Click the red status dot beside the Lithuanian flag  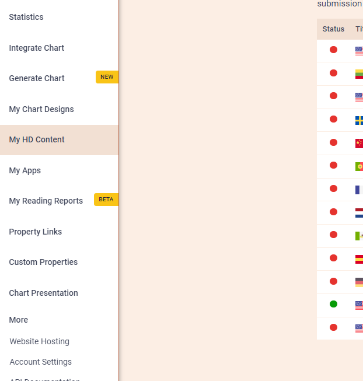pos(333,73)
